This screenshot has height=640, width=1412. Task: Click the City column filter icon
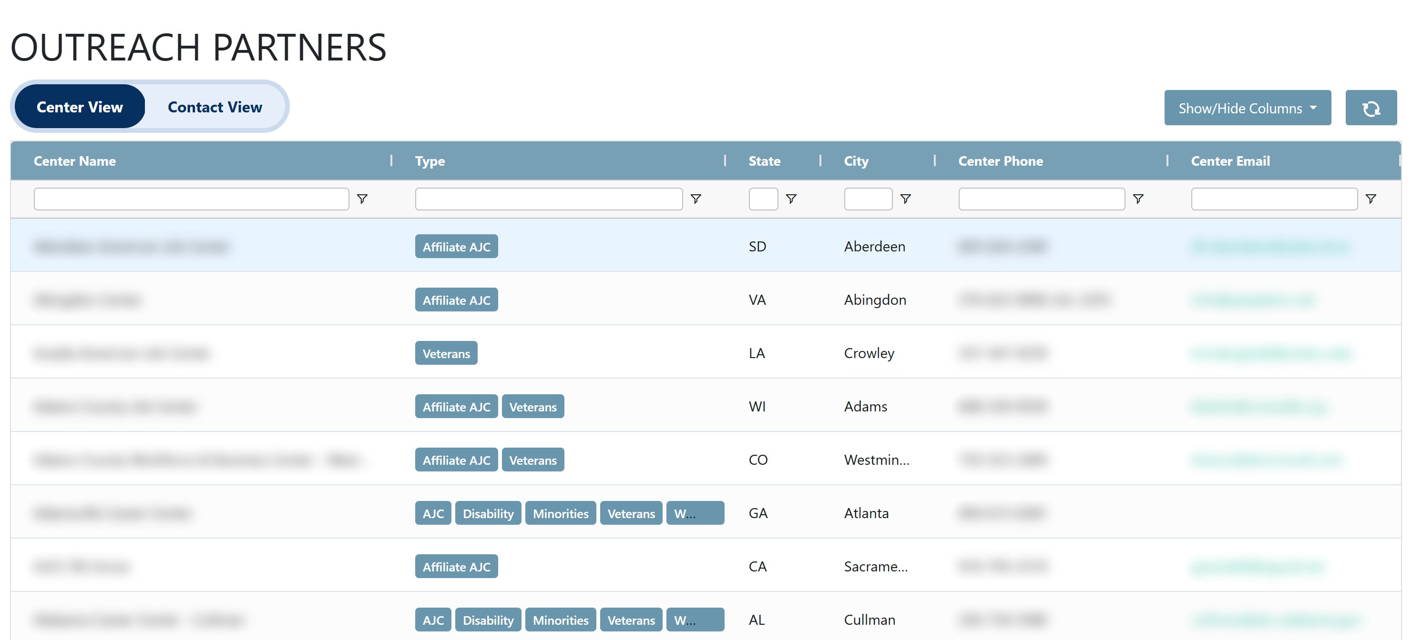pos(906,199)
